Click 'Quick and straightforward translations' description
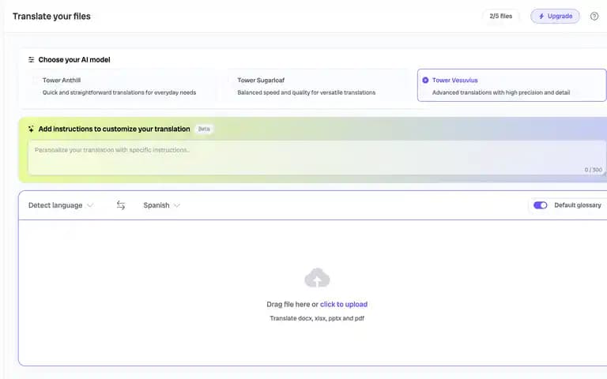The width and height of the screenshot is (607, 379). pos(119,92)
